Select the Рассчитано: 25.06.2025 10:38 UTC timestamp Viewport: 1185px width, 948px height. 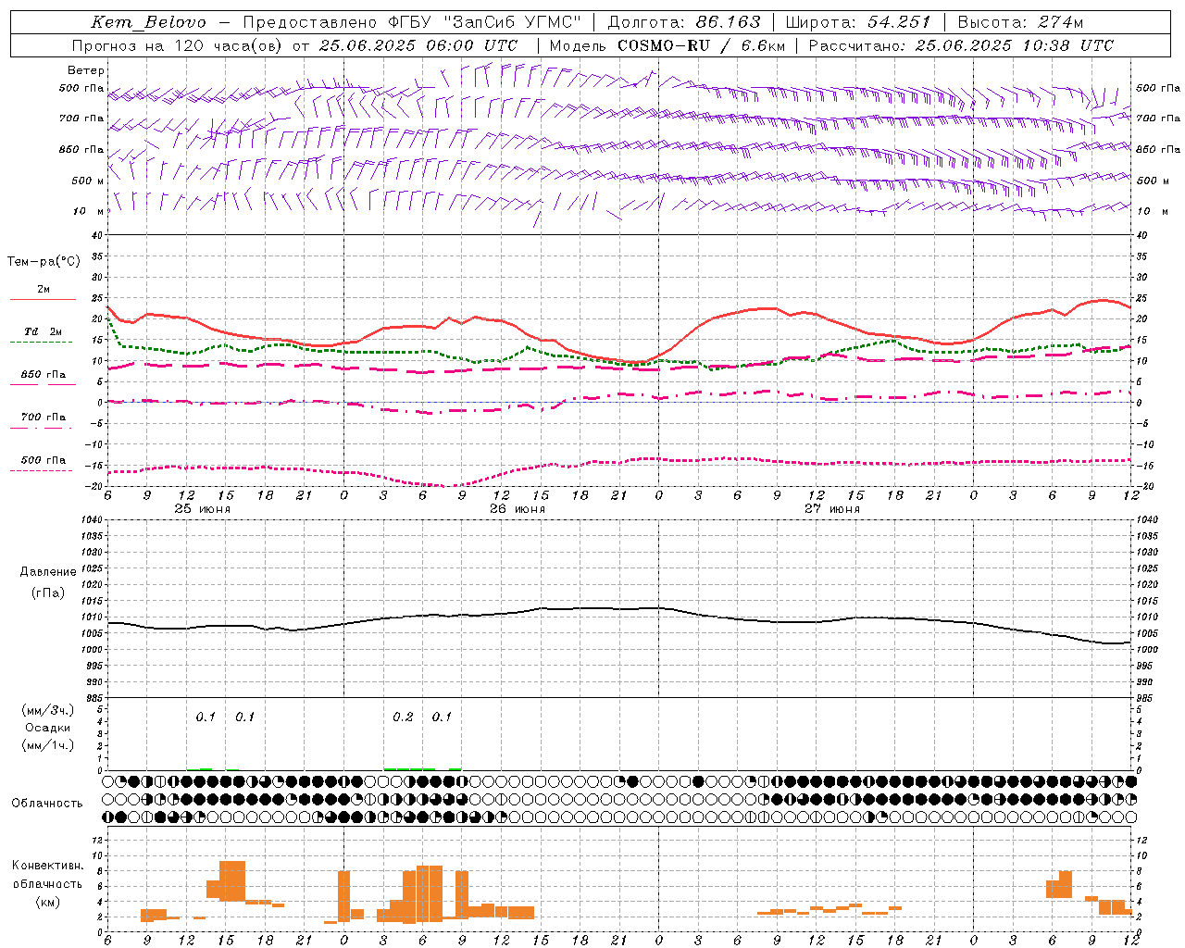pyautogui.click(x=961, y=45)
